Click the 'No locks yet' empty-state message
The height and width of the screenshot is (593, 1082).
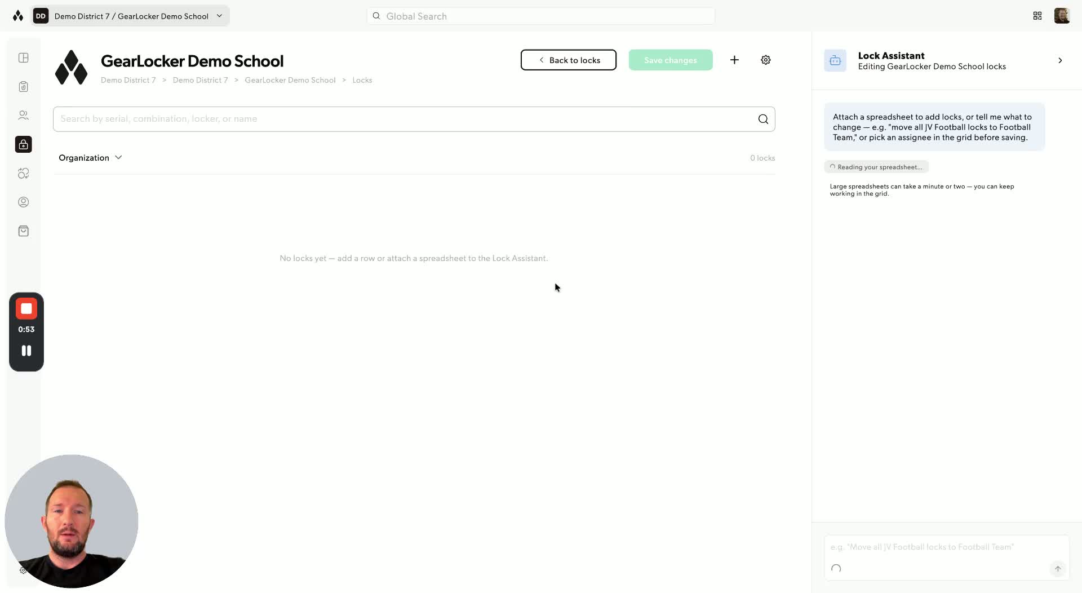[414, 258]
